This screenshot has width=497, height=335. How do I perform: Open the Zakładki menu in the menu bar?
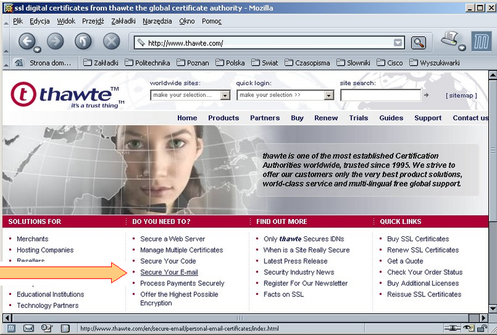click(123, 21)
